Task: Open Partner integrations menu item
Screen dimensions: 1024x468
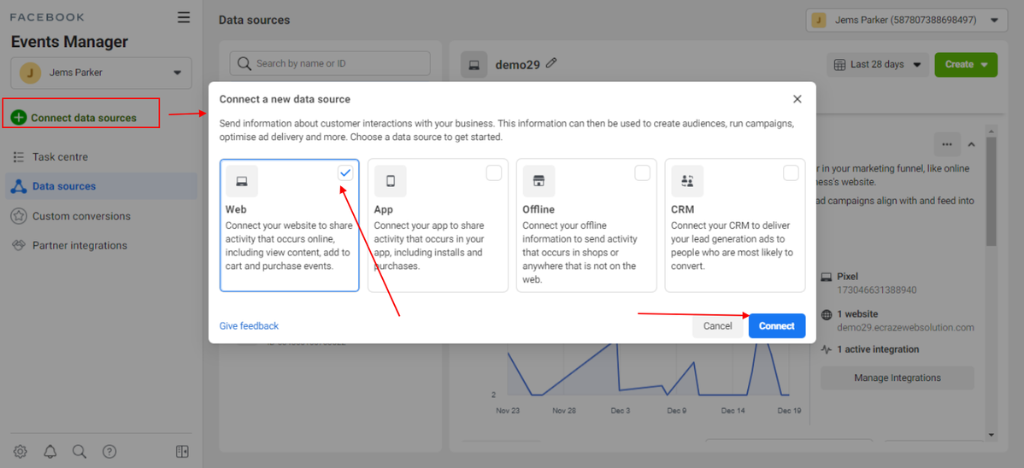Action: [x=79, y=245]
